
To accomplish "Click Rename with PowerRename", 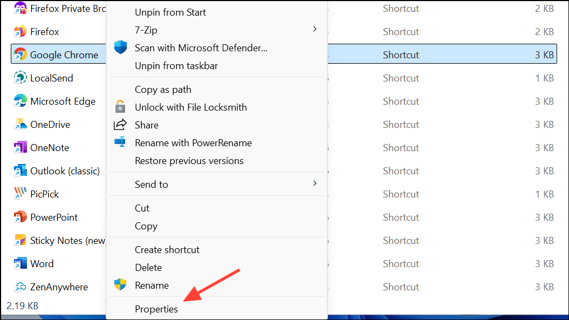I will (x=193, y=143).
